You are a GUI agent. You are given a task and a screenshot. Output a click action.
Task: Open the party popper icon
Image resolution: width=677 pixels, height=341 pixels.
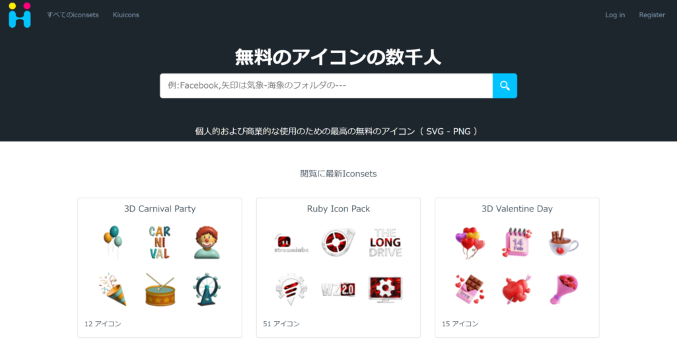(x=112, y=289)
